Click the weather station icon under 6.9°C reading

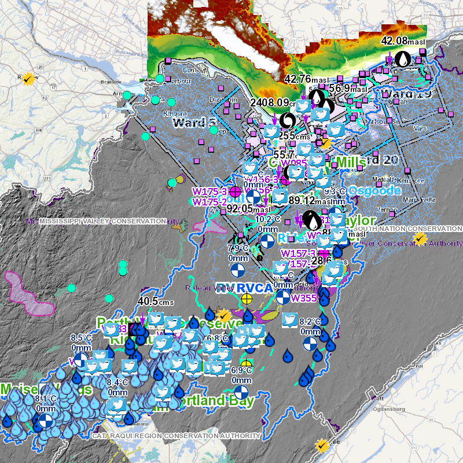(241, 392)
